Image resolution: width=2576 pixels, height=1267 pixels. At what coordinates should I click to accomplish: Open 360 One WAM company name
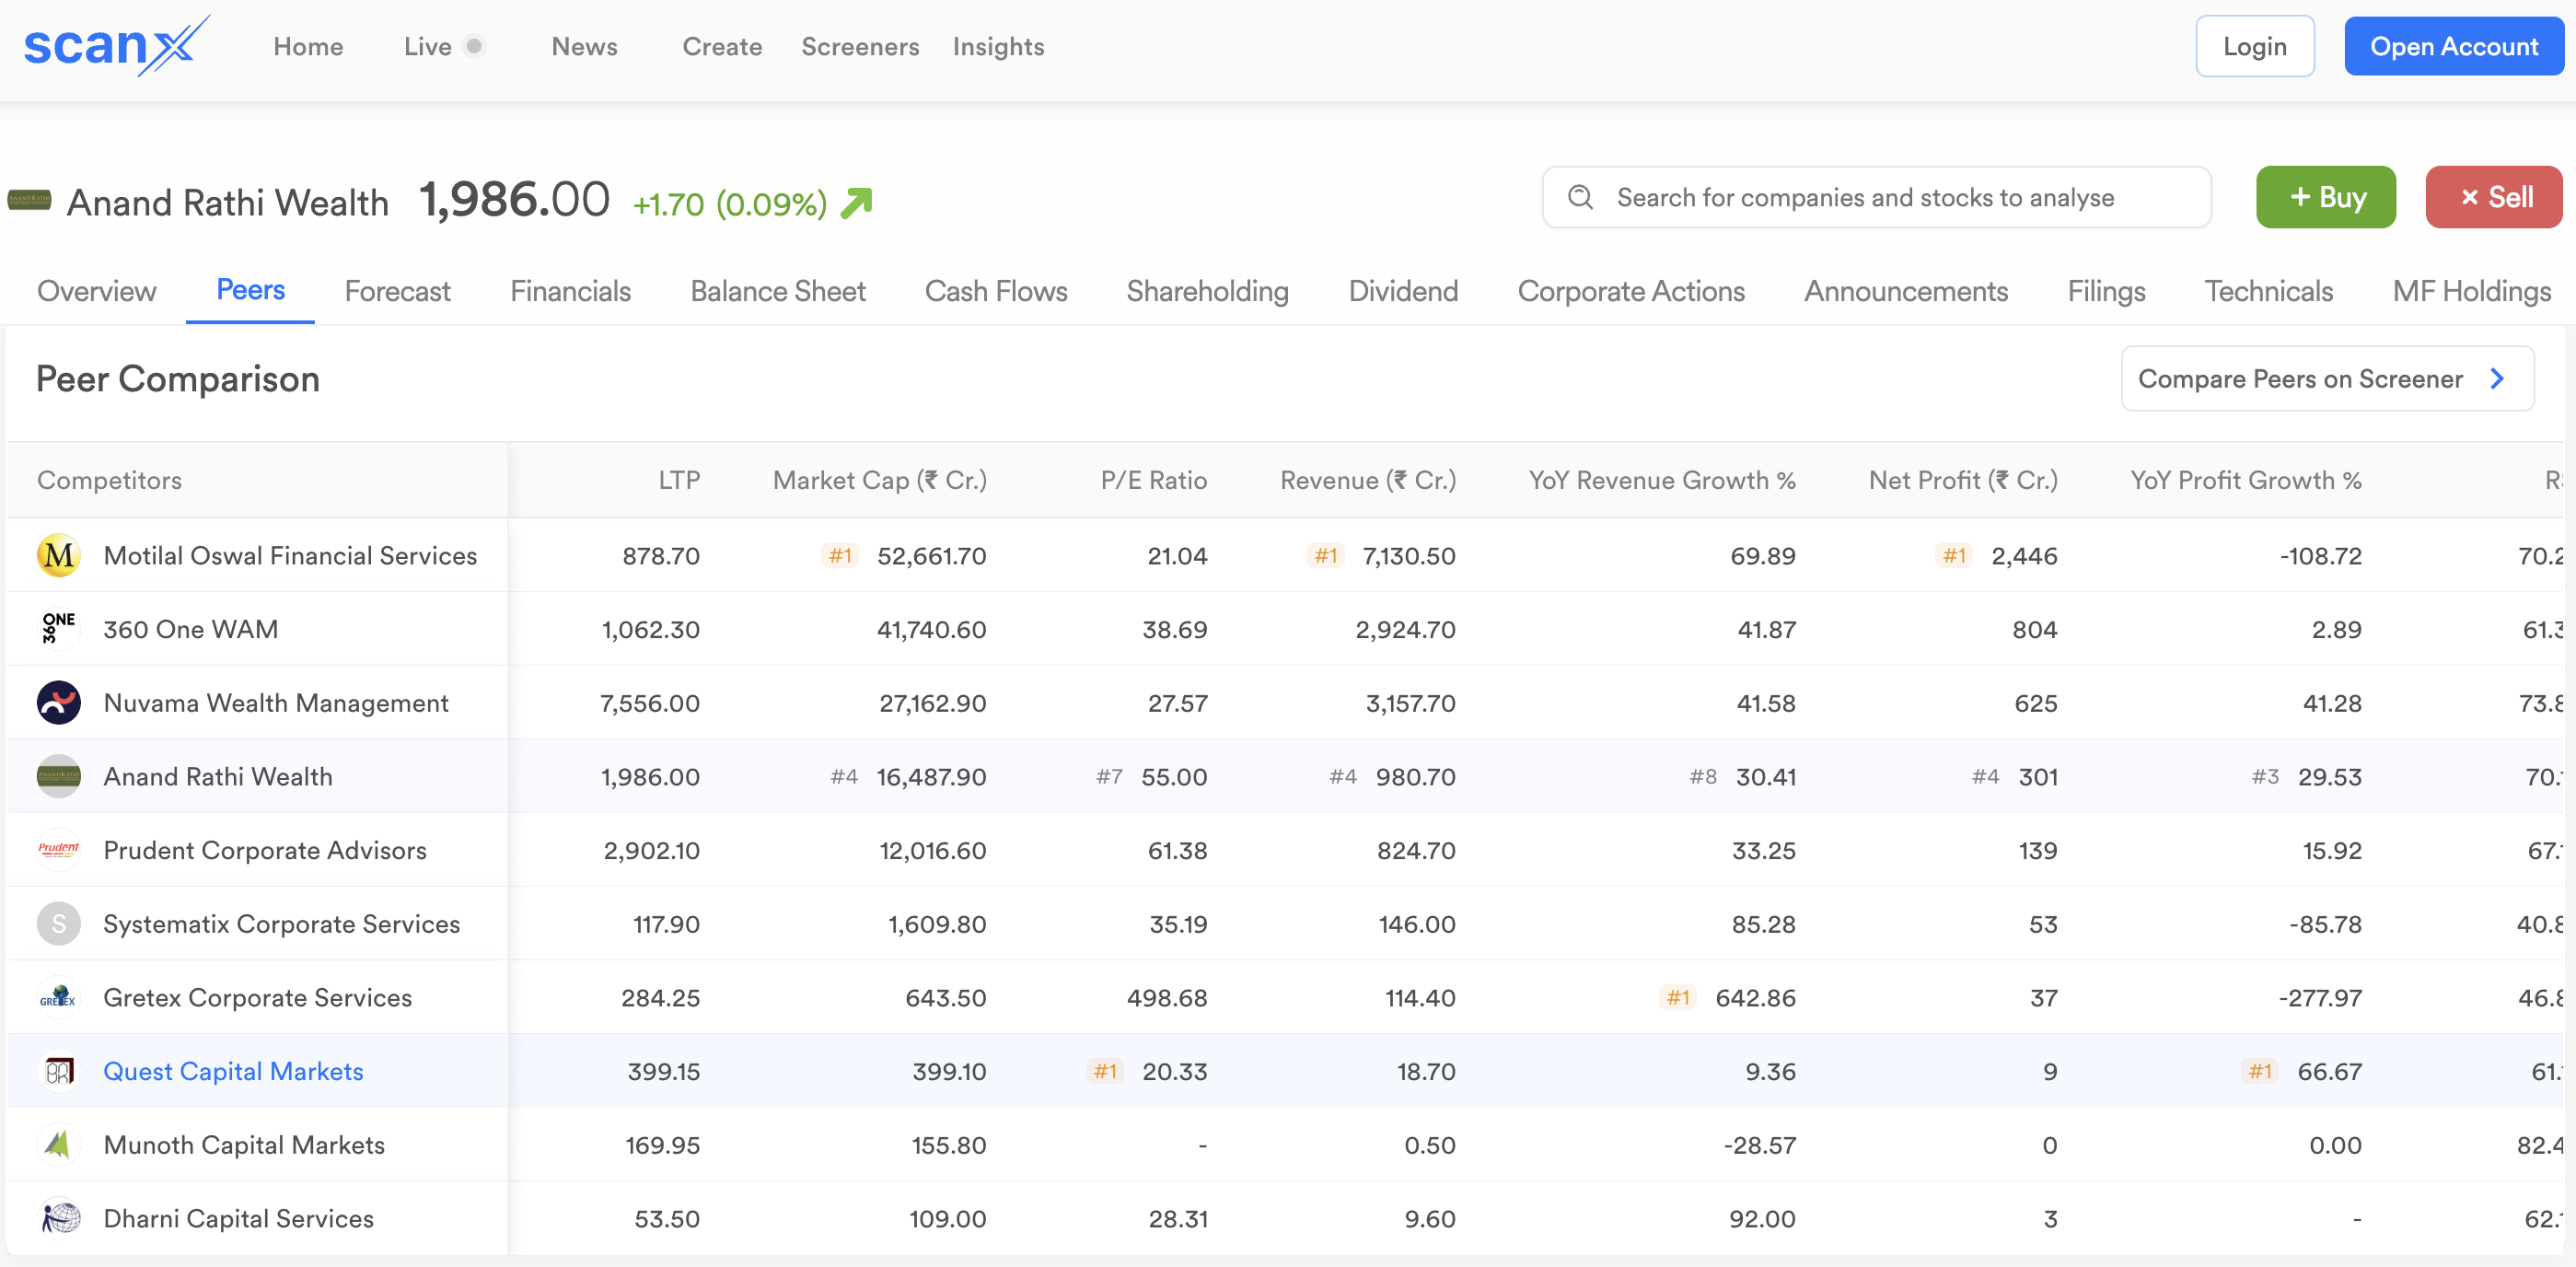191,629
